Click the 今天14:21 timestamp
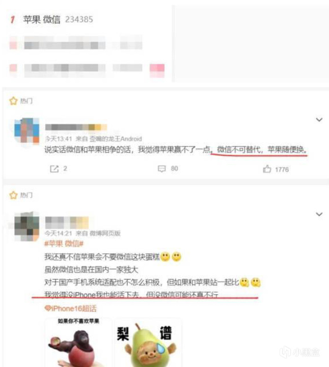Viewport: 329px width, 367px height. (59, 233)
